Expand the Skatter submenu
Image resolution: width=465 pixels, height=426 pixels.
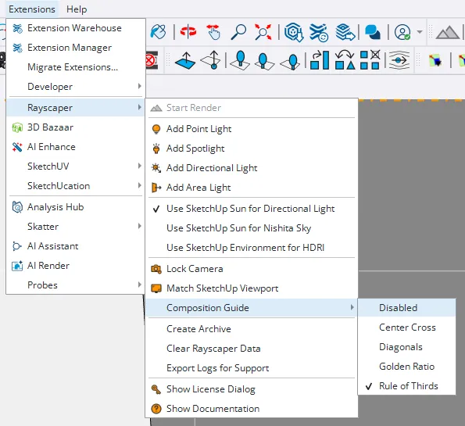click(x=76, y=227)
